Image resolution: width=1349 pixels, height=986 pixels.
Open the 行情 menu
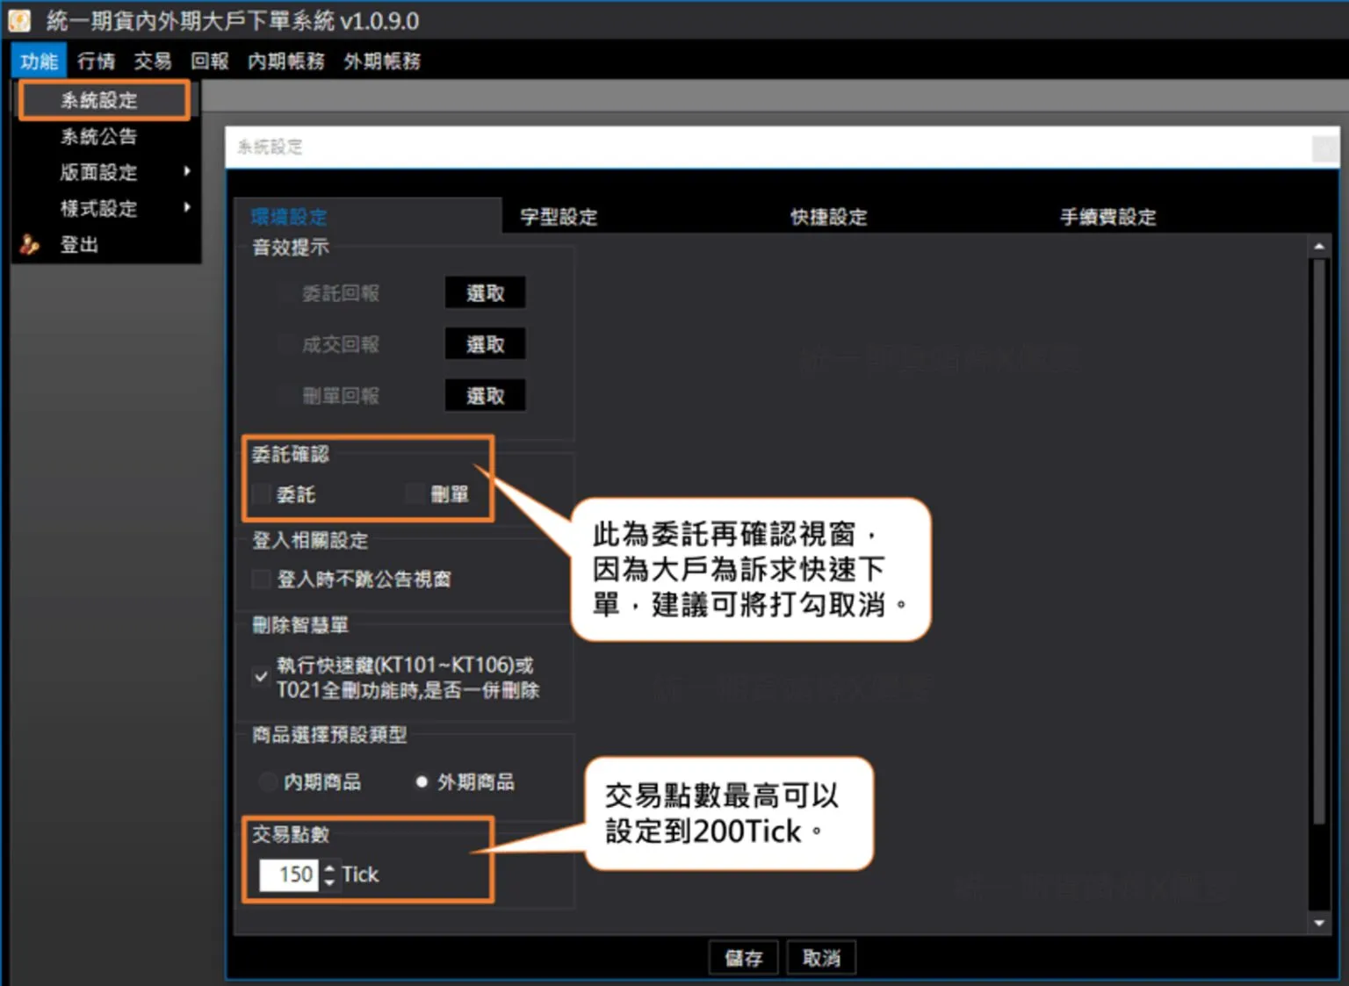click(96, 61)
